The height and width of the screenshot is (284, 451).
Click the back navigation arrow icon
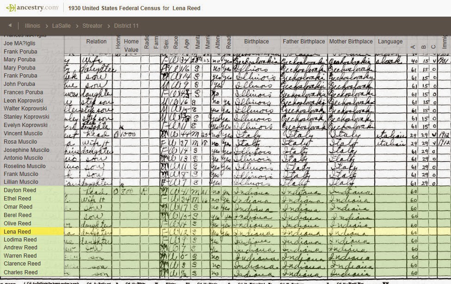tap(10, 26)
